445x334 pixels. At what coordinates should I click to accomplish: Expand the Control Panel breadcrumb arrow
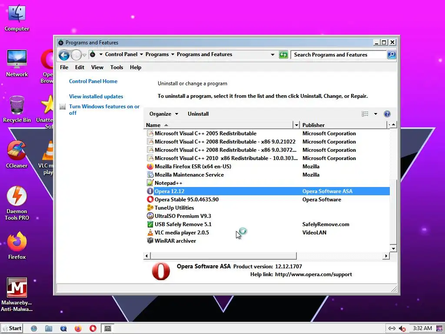[141, 54]
